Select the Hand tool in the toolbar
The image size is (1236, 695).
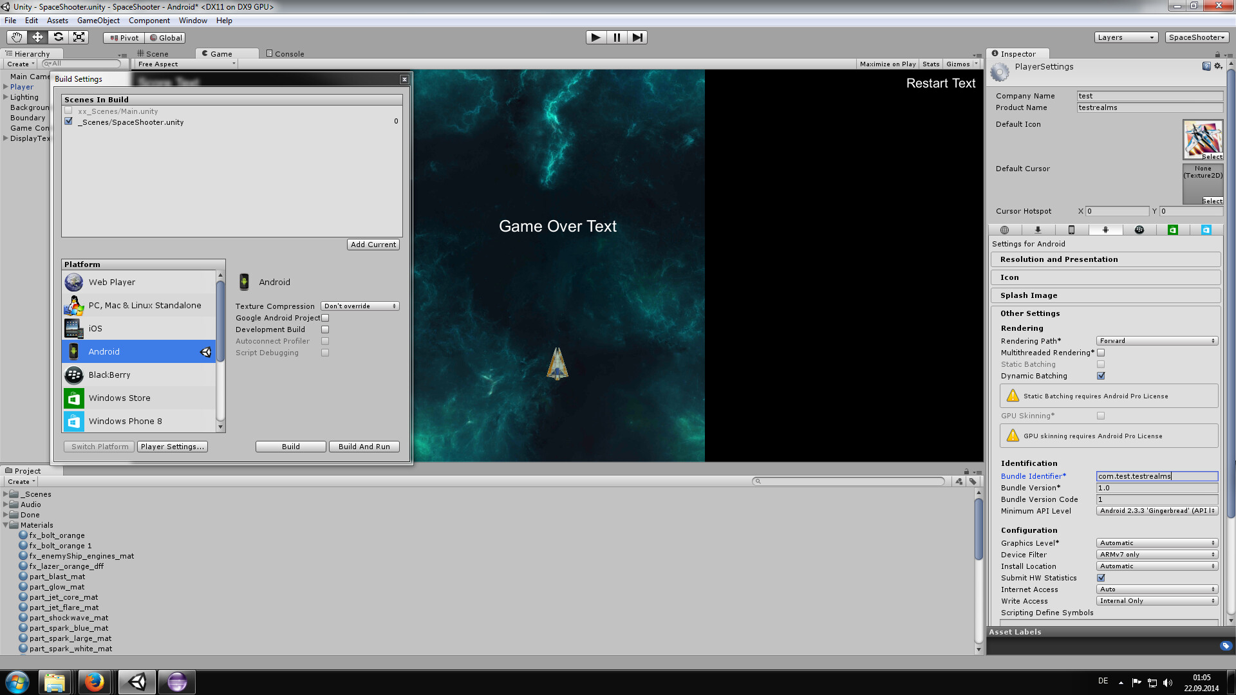[x=16, y=37]
